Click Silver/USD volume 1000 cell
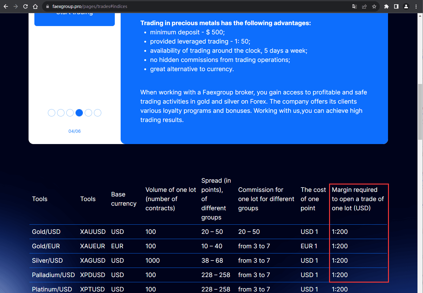Viewport: 423px width, 293px height. (153, 261)
